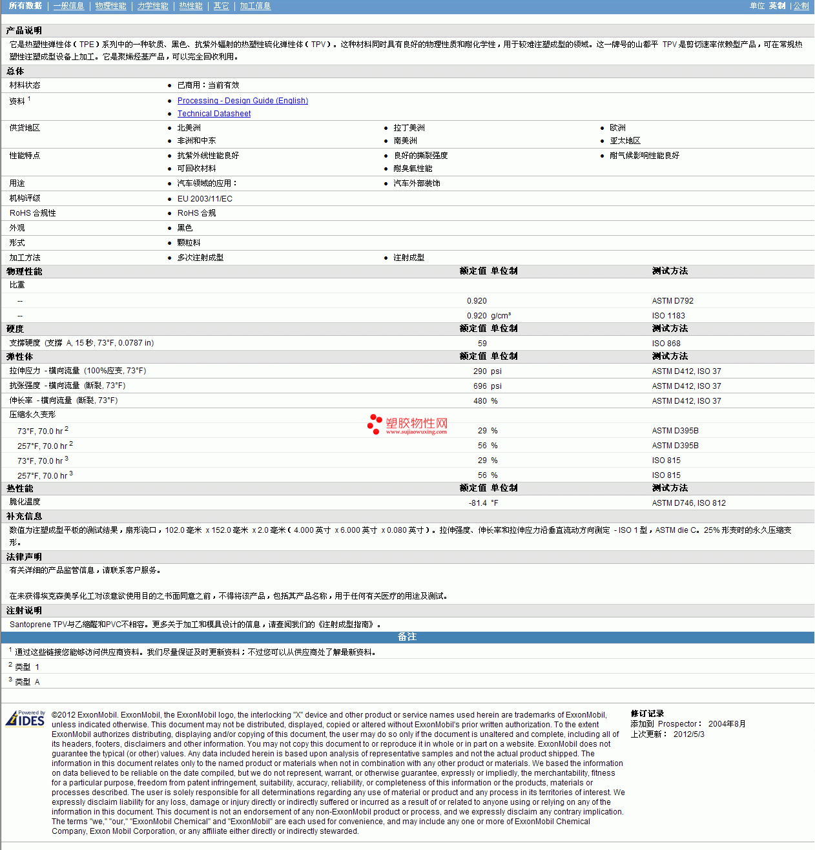The height and width of the screenshot is (850, 815).
Task: Click the 注射成型 processing method
Action: pos(409,258)
